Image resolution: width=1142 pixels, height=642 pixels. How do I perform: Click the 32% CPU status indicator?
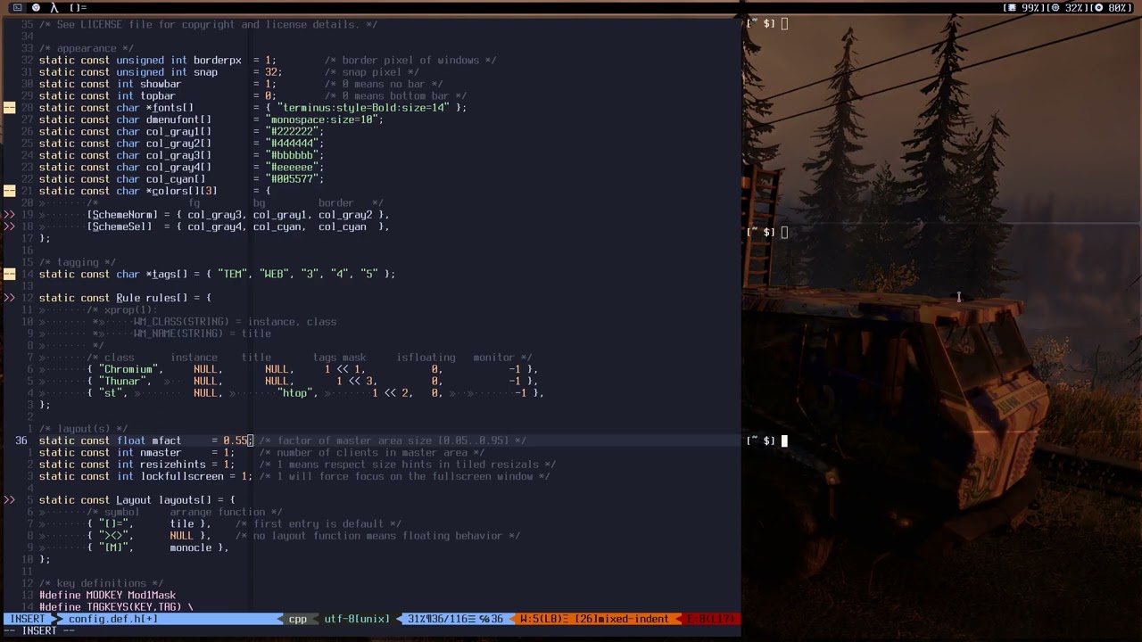click(x=1067, y=7)
